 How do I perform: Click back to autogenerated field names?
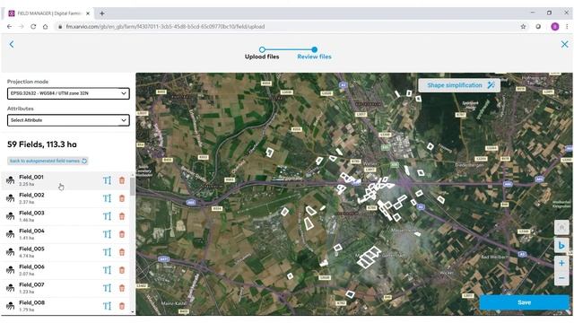pos(48,161)
